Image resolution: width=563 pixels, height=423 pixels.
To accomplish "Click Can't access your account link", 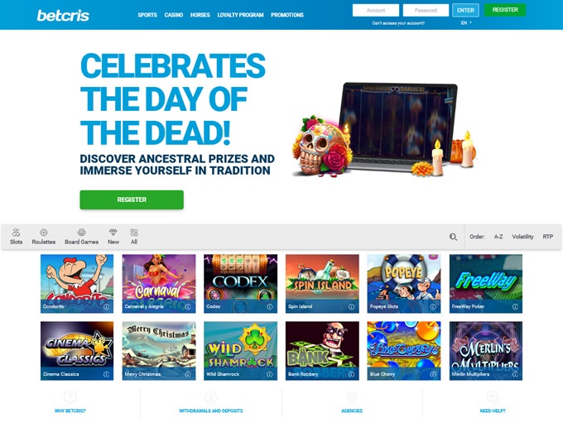I will [398, 23].
